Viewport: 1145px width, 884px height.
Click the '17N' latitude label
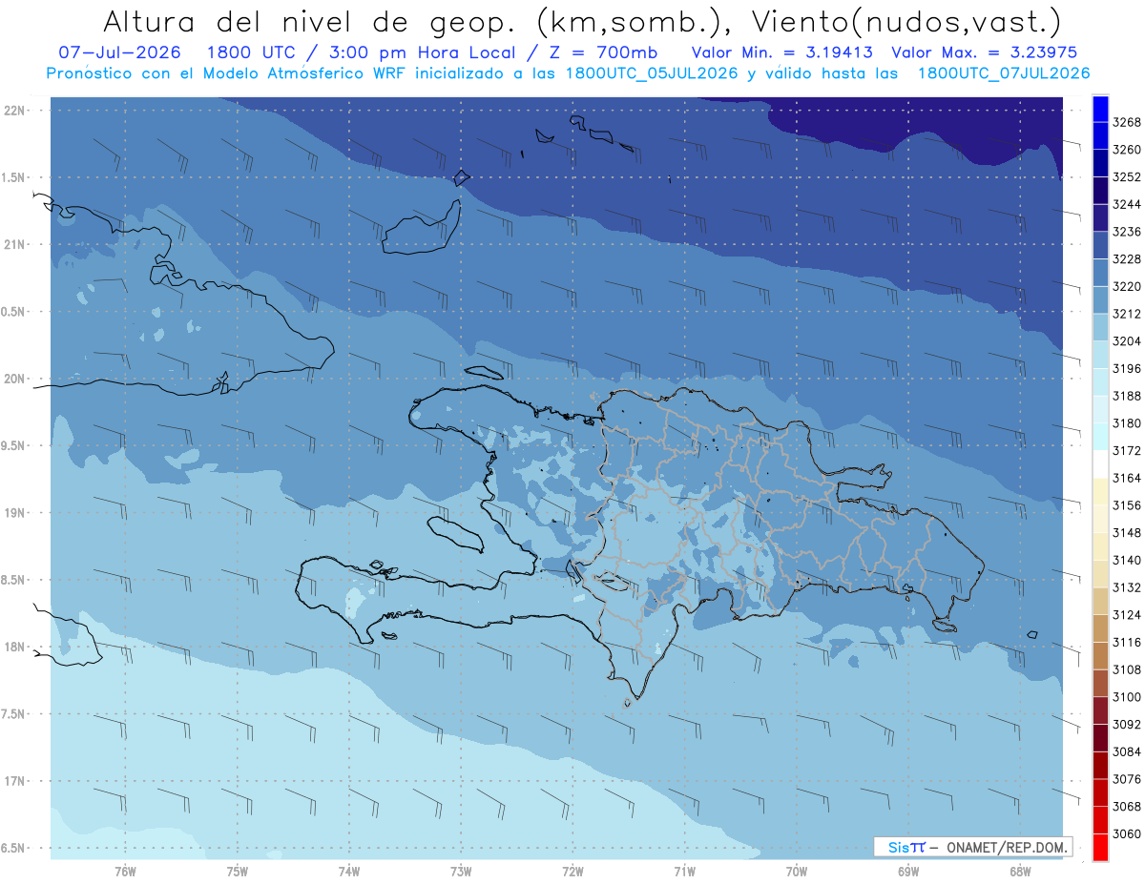click(15, 781)
